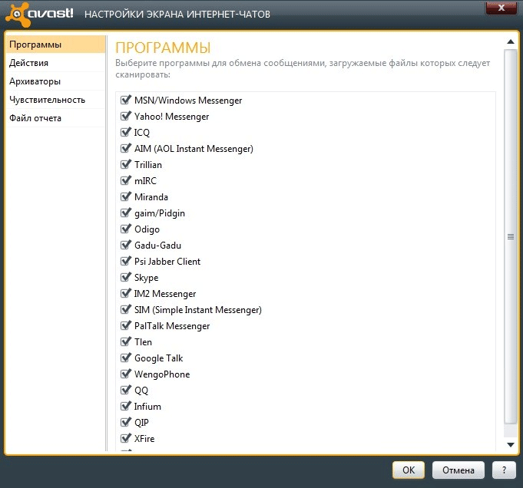Open help with the ? button
The height and width of the screenshot is (488, 523).
[x=504, y=470]
